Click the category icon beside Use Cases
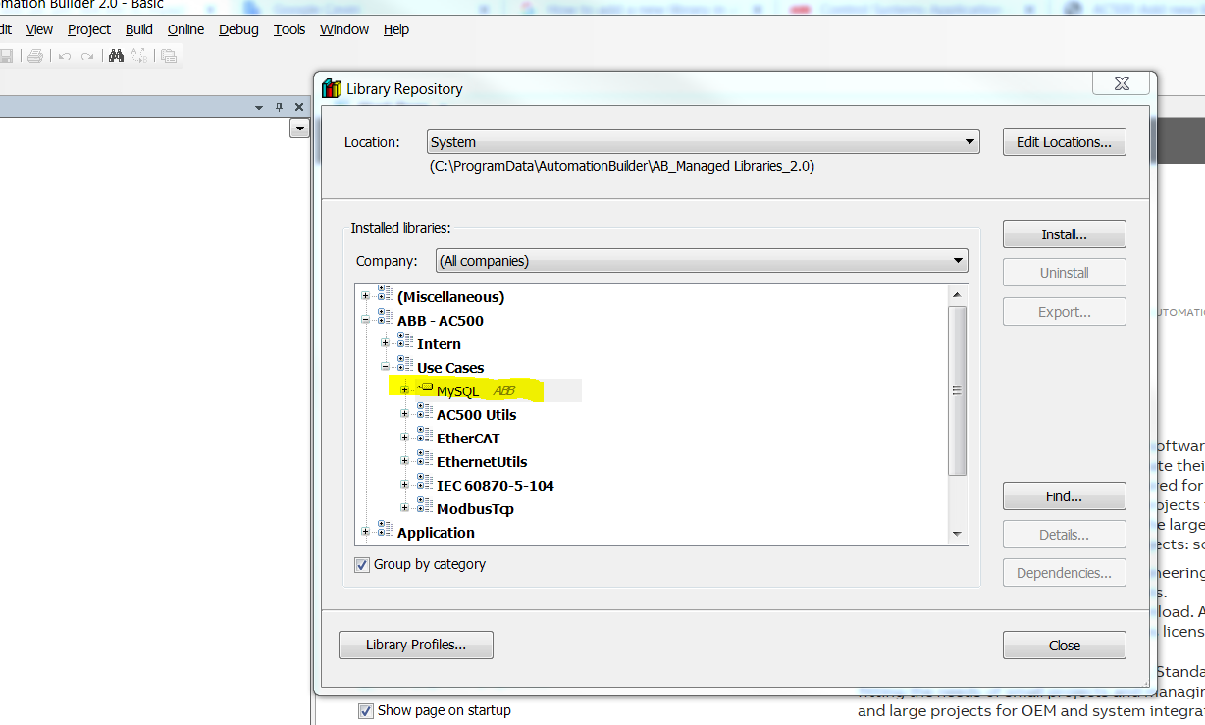This screenshot has height=725, width=1205. pos(404,364)
